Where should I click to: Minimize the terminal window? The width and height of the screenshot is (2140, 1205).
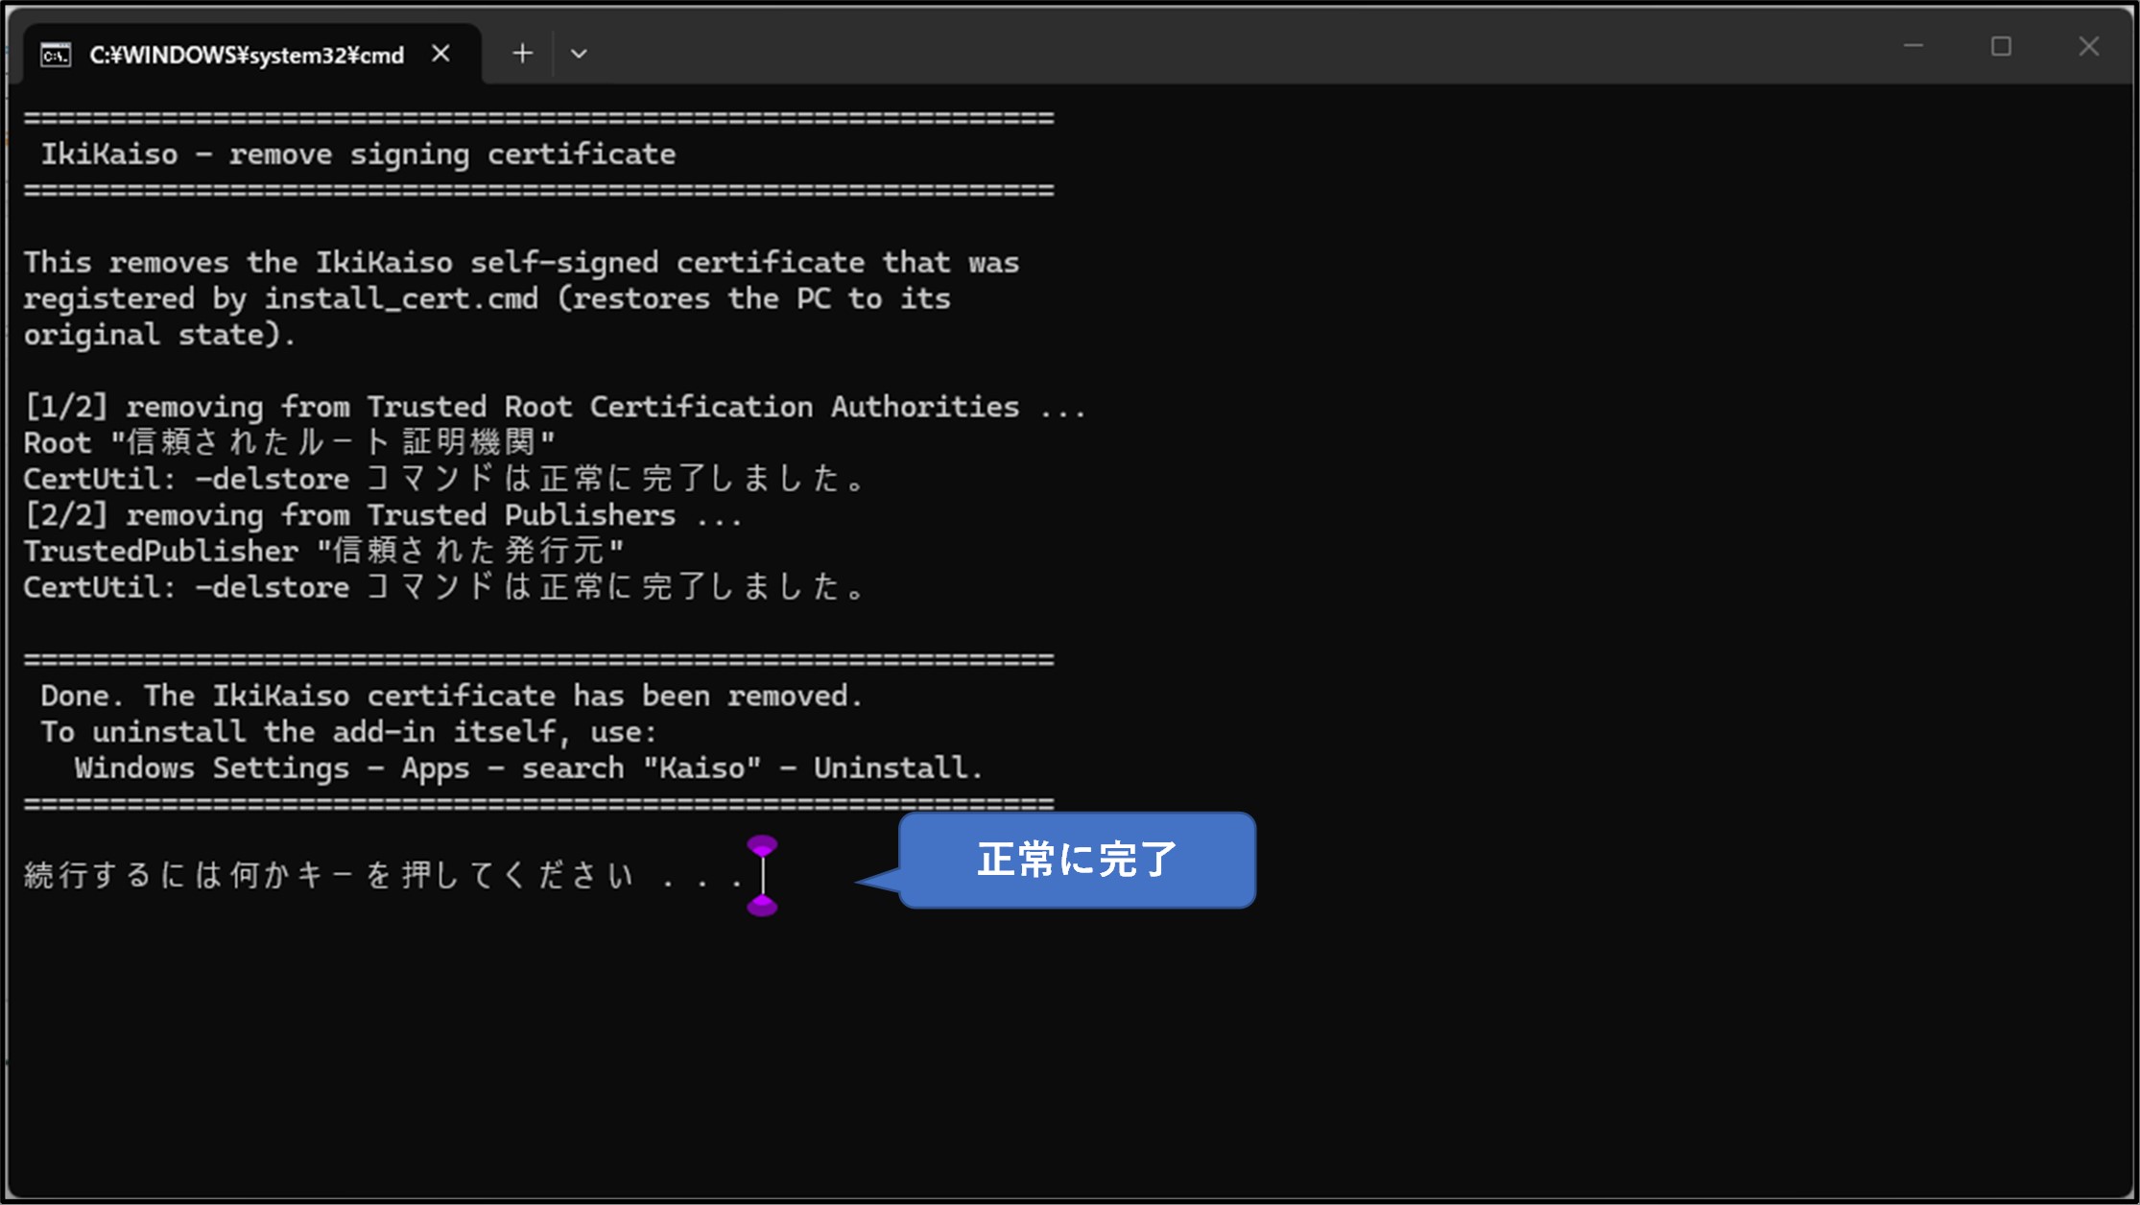(1914, 46)
